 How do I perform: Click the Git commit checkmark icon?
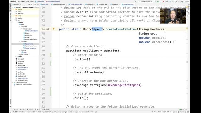click(x=173, y=2)
